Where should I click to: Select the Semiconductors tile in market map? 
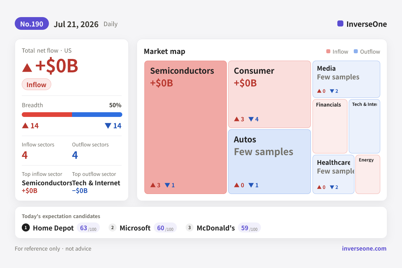coord(186,127)
